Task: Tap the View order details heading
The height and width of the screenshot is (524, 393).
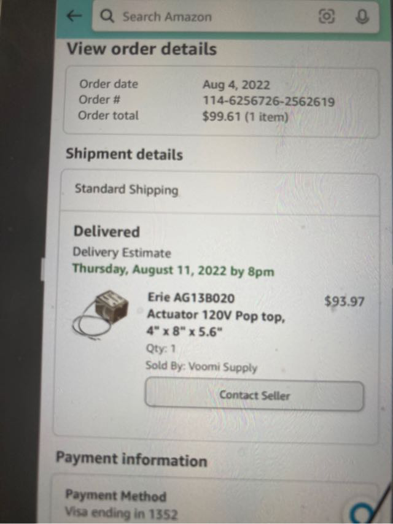Action: coord(142,49)
